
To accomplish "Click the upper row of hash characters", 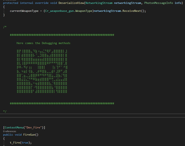I will 62,35.
